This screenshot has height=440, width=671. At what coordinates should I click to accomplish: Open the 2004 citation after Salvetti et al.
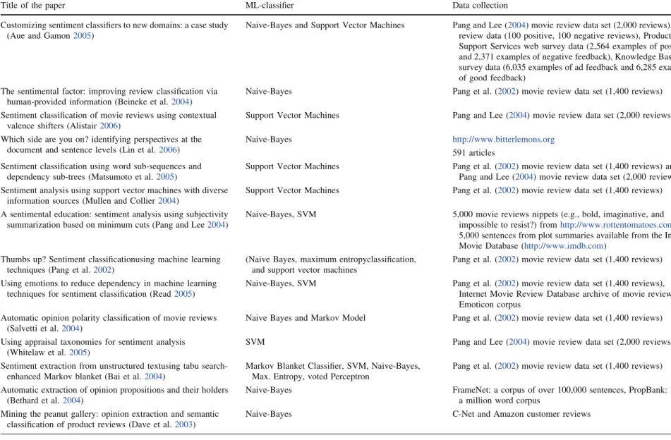tap(71, 329)
